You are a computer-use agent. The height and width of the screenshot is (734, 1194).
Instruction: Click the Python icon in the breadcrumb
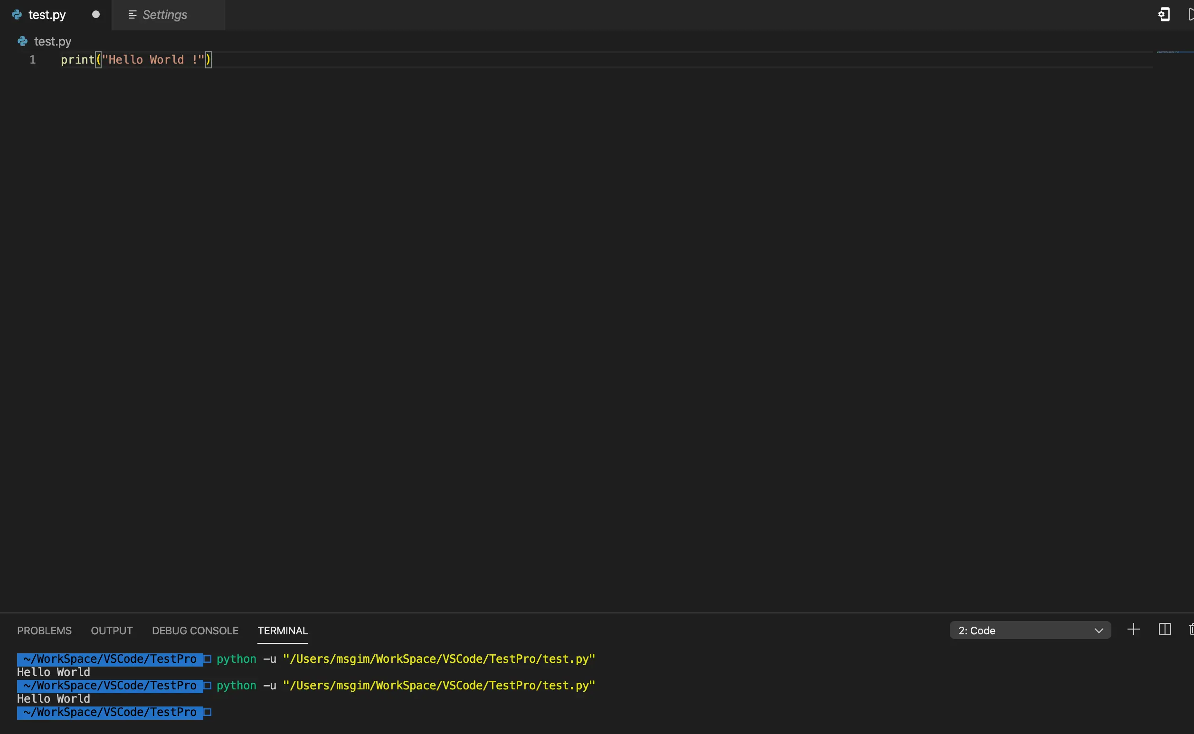coord(22,41)
